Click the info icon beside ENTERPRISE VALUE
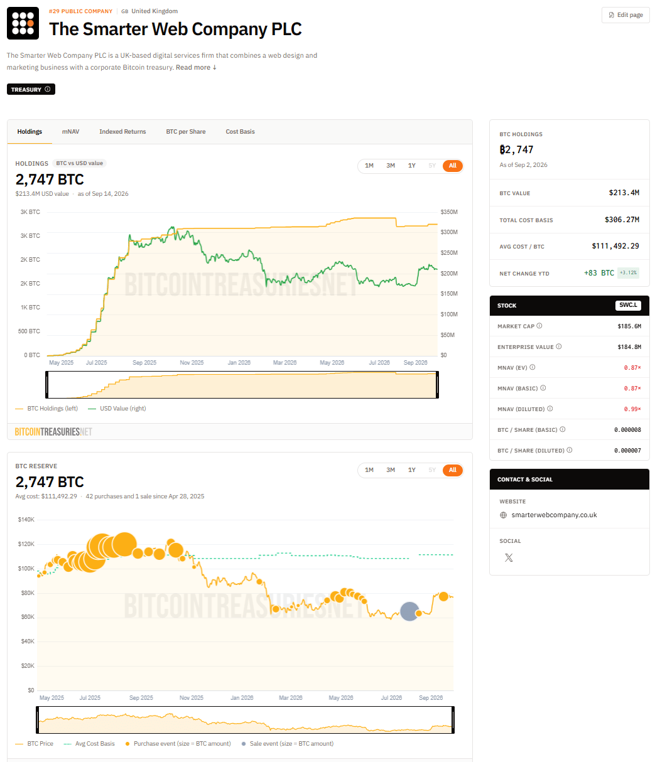 coord(559,346)
